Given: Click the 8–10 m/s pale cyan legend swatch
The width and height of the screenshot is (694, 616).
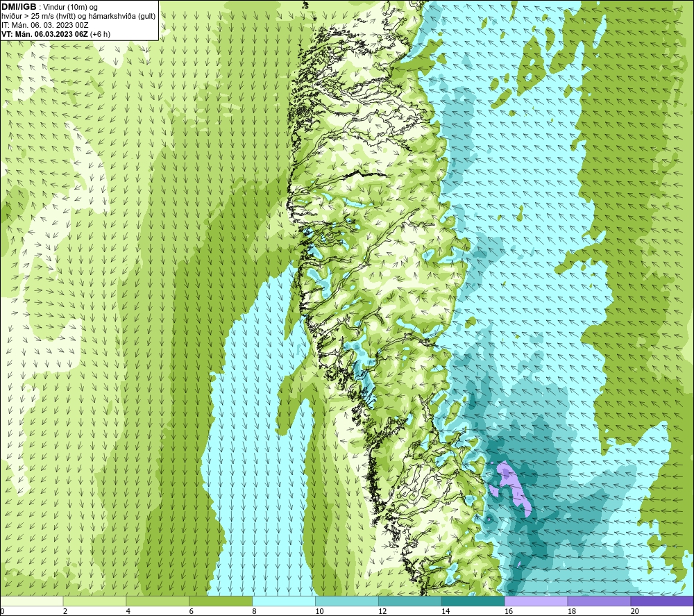Looking at the screenshot, I should [x=284, y=601].
